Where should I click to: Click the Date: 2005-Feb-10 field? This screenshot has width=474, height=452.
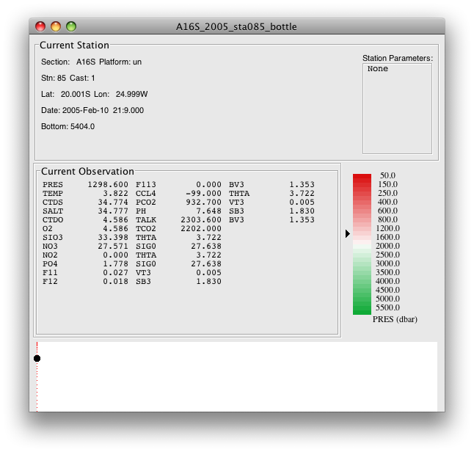(x=92, y=110)
